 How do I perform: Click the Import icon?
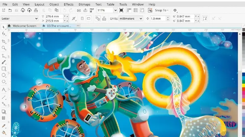pos(79,10)
